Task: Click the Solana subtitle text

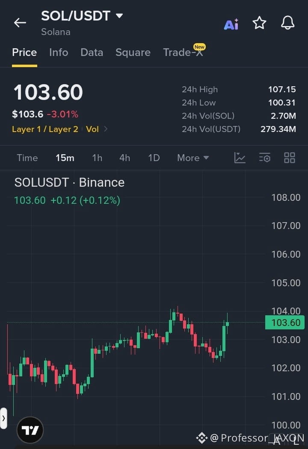Action: coord(56,32)
